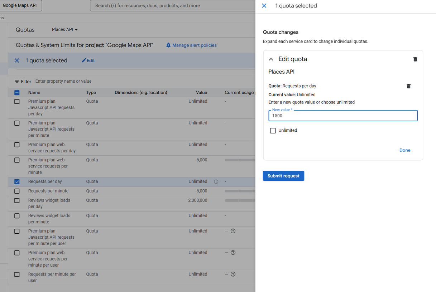
Task: Check Reviews widget loads per minute
Action: coord(17,216)
